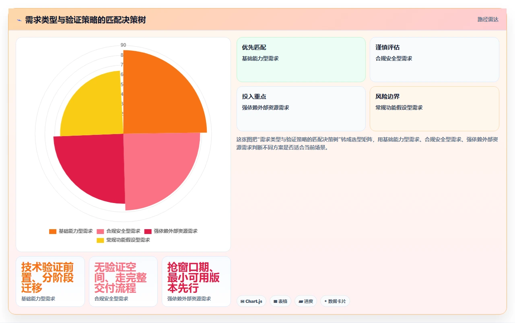Image resolution: width=515 pixels, height=323 pixels.
Task: Toggle 强依赖外部资源需求 legend swatch
Action: [x=148, y=231]
